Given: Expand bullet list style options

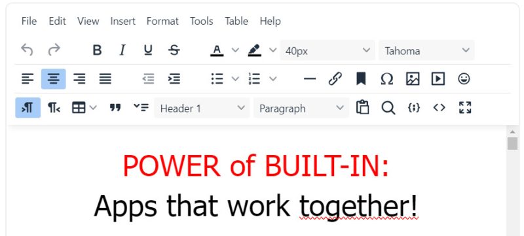Looking at the screenshot, I should click(x=235, y=78).
